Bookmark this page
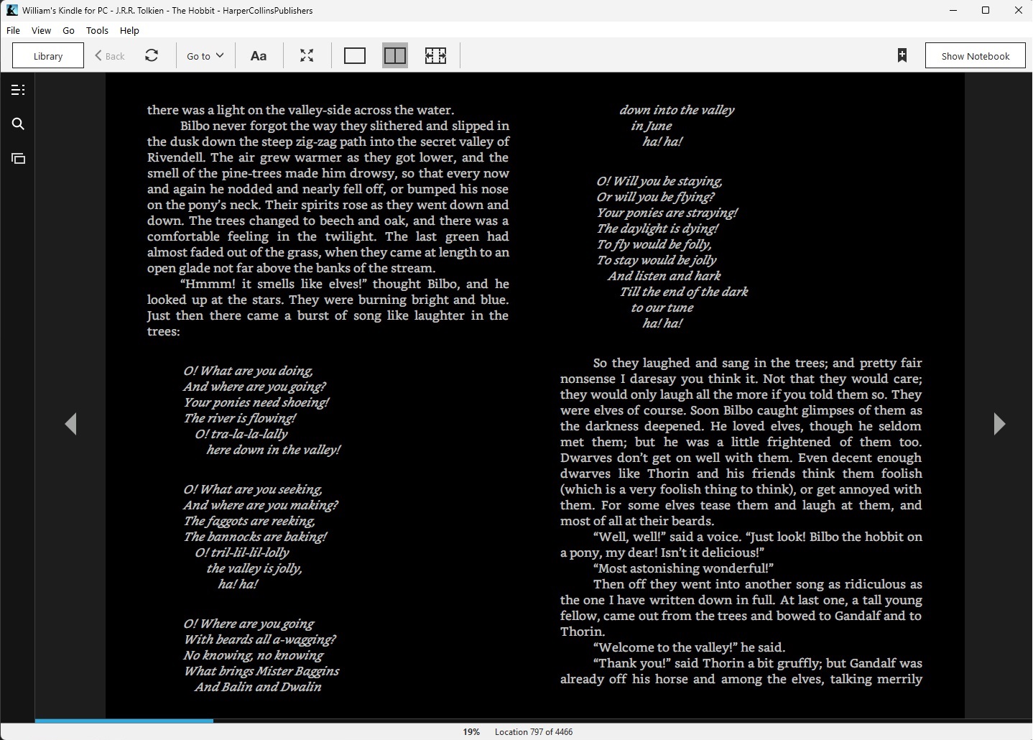This screenshot has height=740, width=1033. pyautogui.click(x=902, y=55)
